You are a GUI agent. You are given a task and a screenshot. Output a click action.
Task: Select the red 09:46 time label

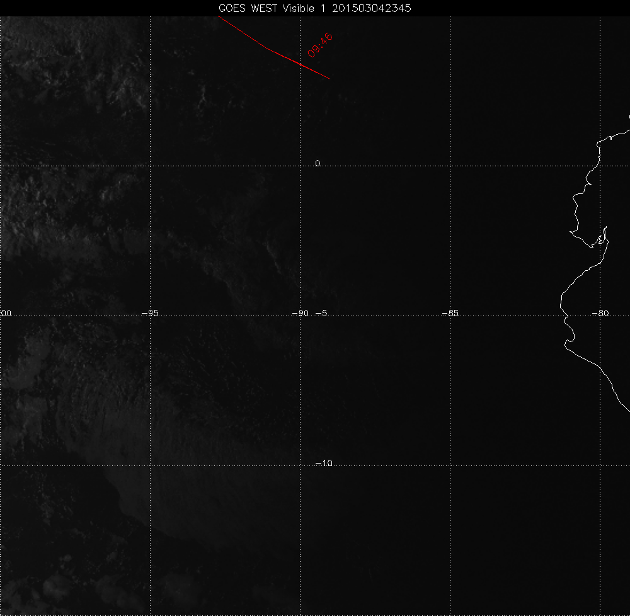pos(320,45)
